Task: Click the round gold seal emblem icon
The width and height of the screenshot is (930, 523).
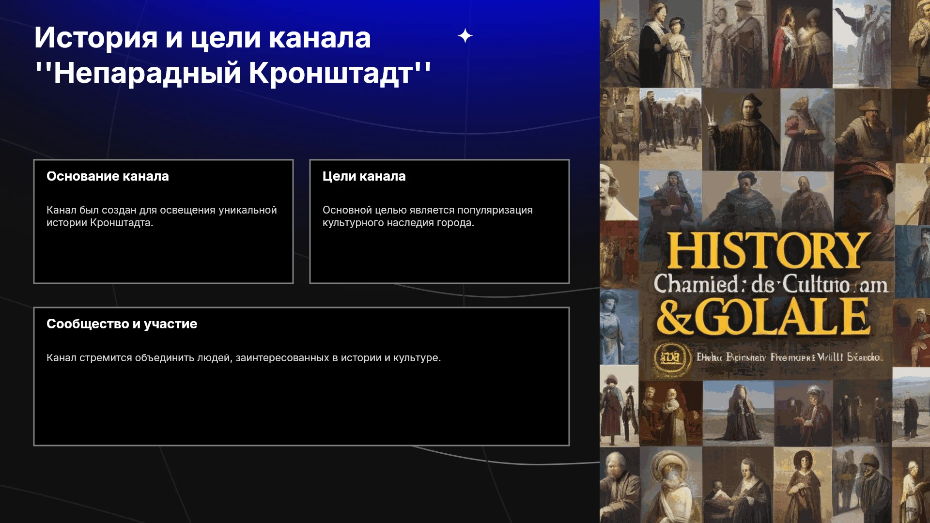Action: point(673,359)
